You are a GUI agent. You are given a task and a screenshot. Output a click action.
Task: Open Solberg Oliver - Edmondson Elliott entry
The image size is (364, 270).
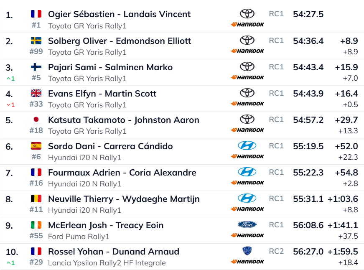point(120,41)
